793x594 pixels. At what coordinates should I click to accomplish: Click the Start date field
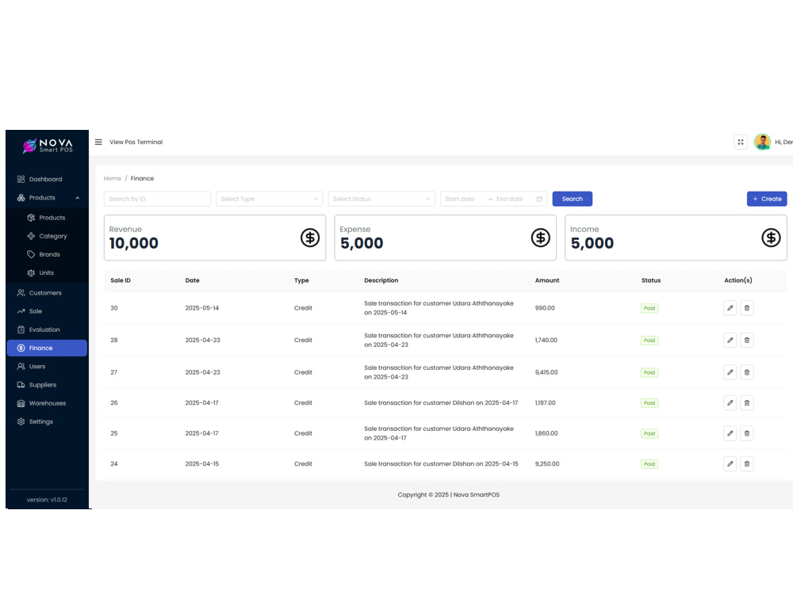pyautogui.click(x=462, y=199)
